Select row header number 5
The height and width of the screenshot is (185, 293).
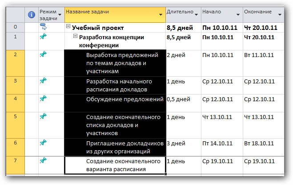15,125
